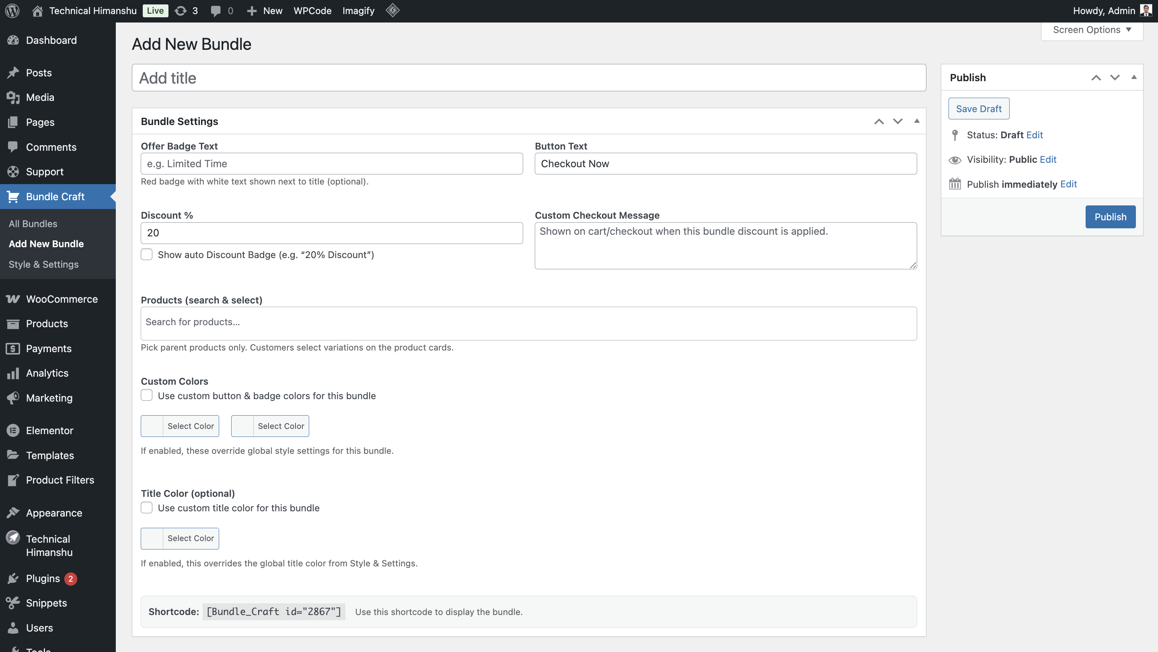Viewport: 1158px width, 652px height.
Task: Click the WordPress logo icon
Action: 12,11
